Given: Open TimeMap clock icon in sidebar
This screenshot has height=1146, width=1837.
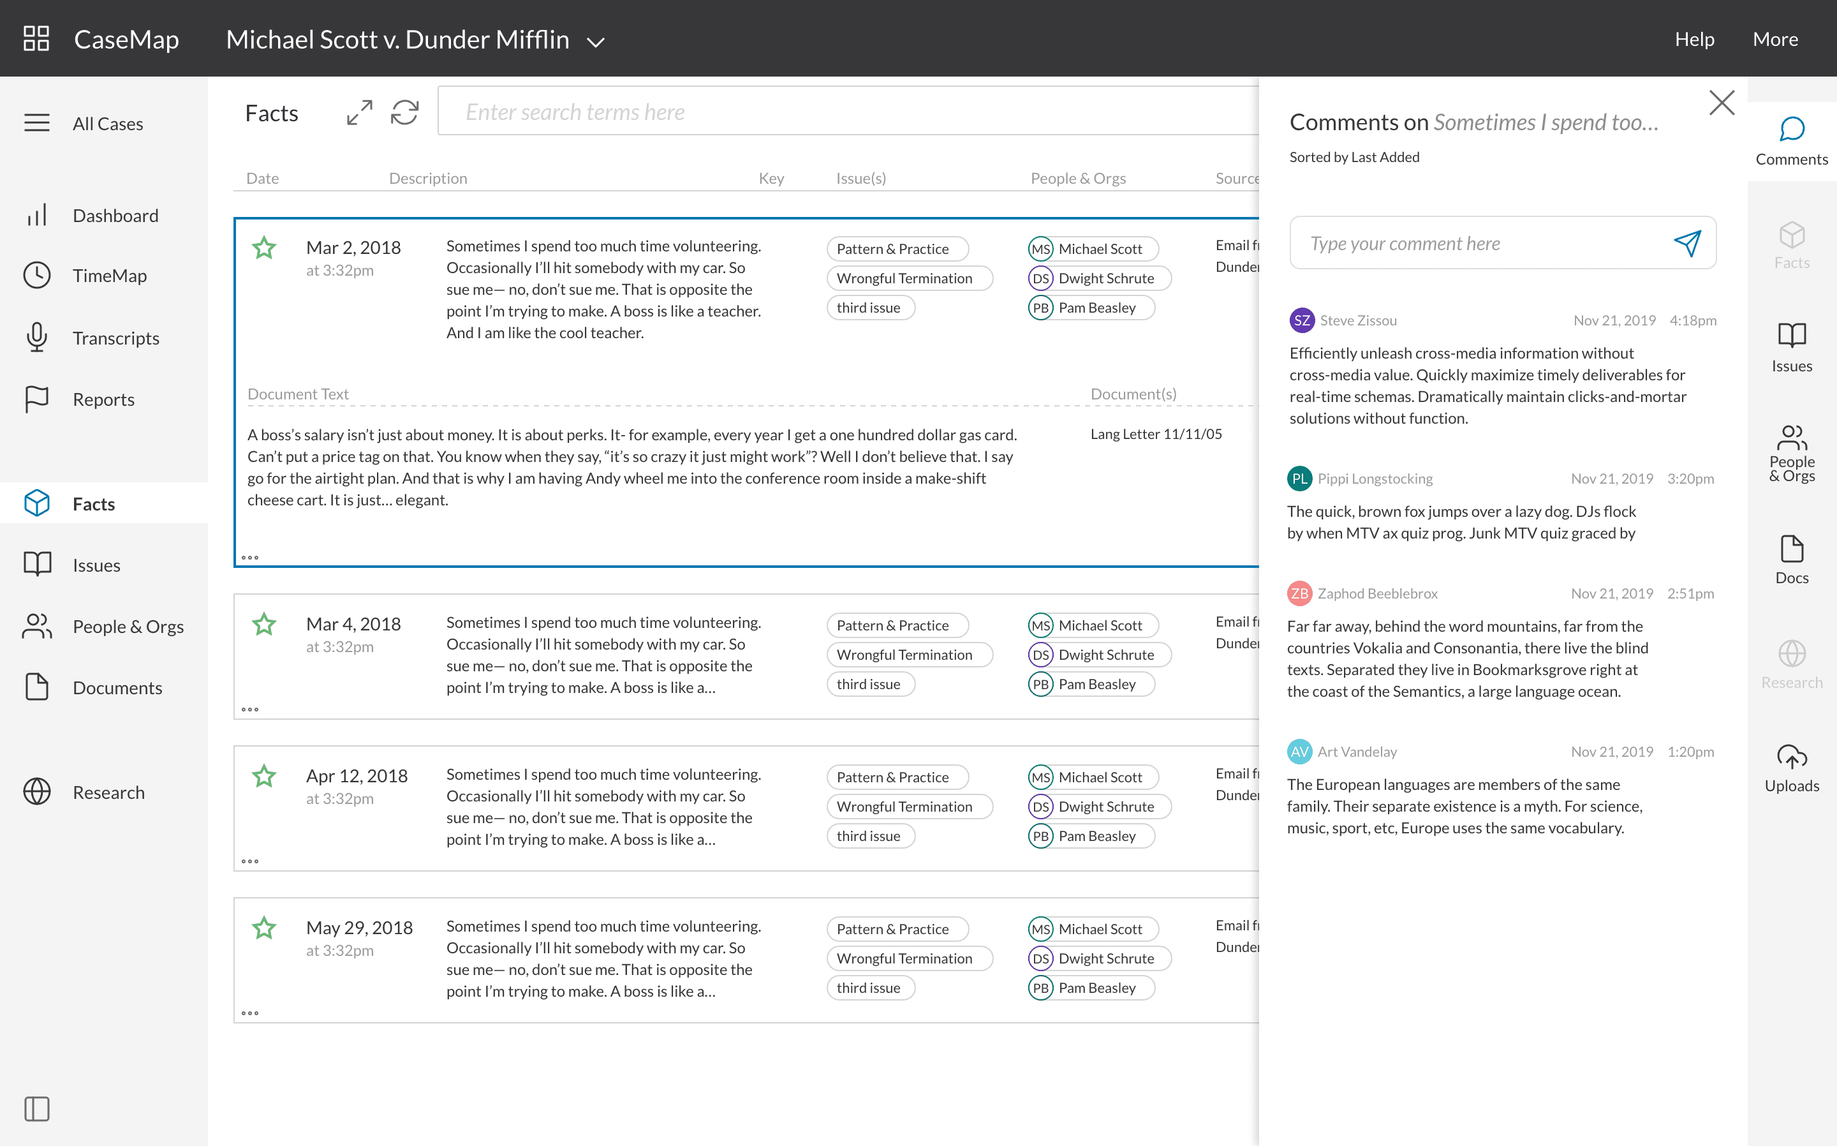Looking at the screenshot, I should 36,275.
